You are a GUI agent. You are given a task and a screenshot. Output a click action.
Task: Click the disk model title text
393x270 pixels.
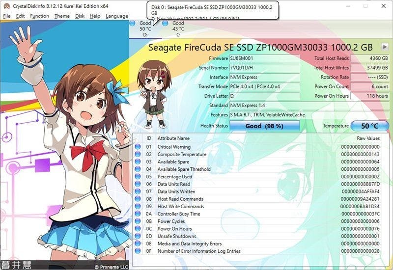coord(260,47)
